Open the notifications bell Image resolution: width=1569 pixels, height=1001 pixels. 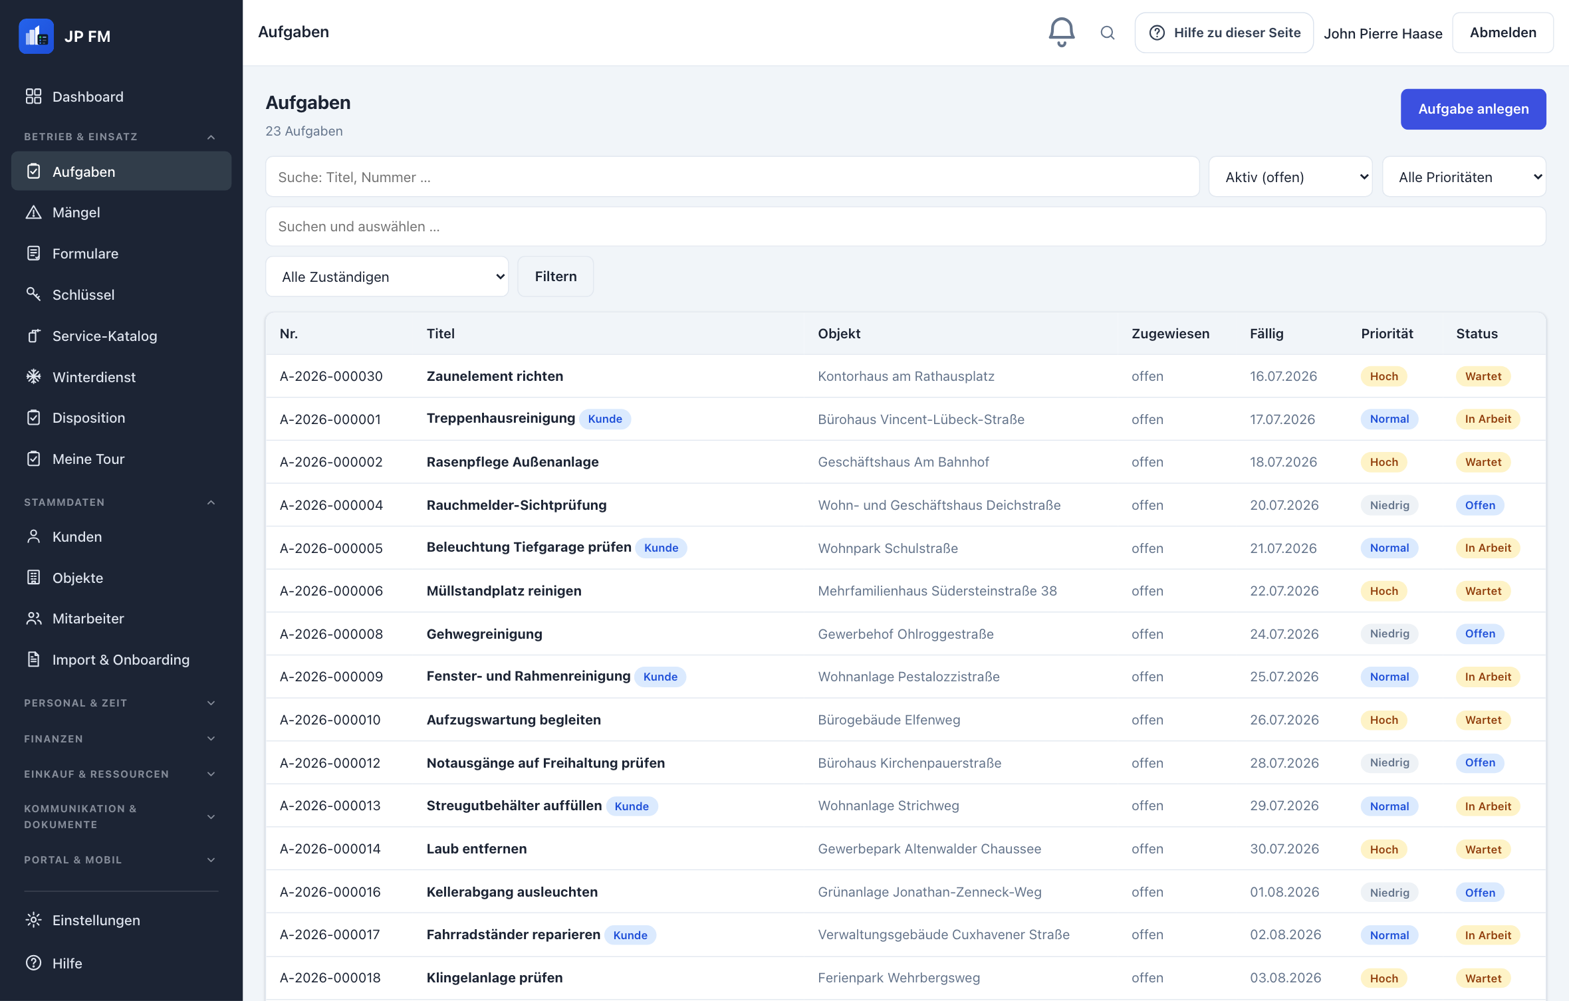coord(1061,32)
